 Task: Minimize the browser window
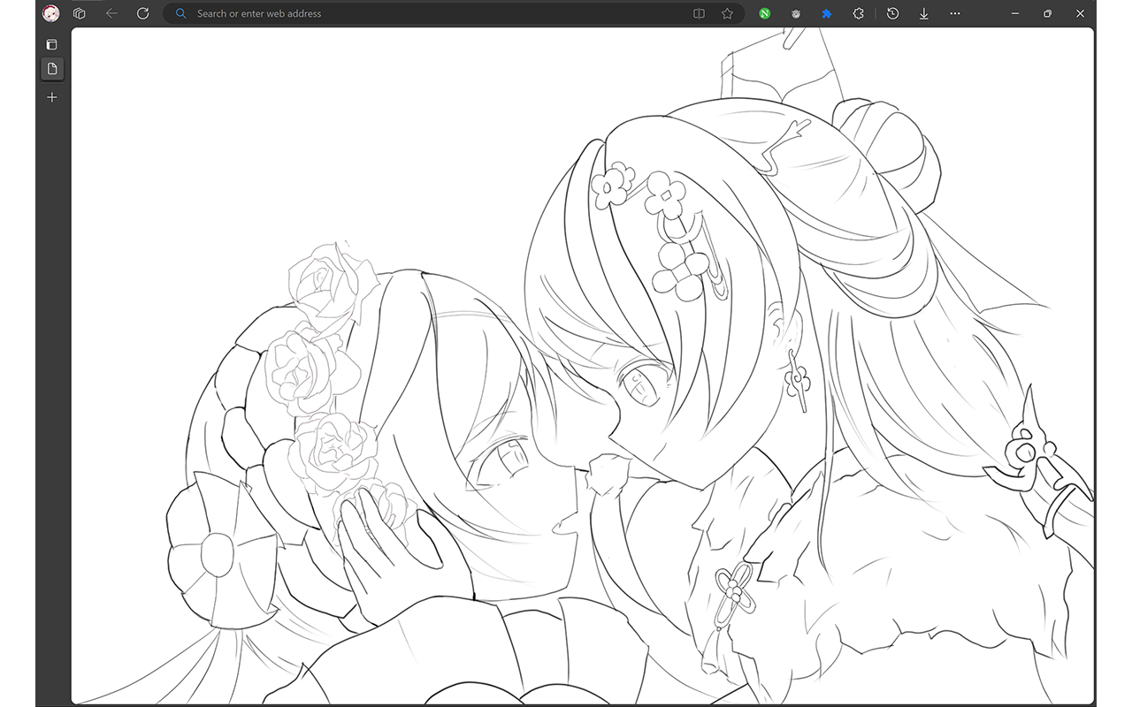click(1015, 13)
